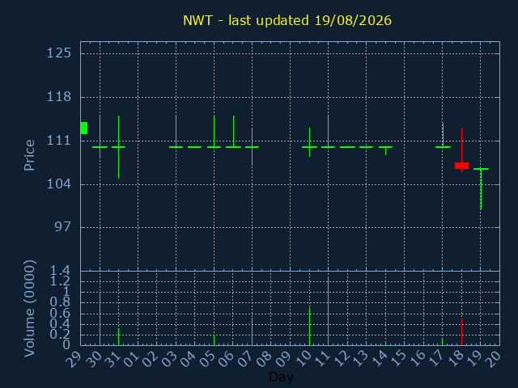This screenshot has width=518, height=388.
Task: Select the day 30 price candlestick
Action: [x=100, y=137]
